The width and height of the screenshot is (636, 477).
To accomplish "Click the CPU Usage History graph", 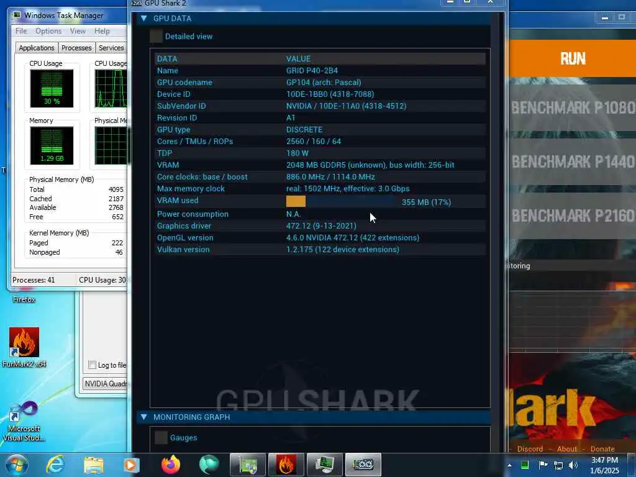I will [111, 88].
